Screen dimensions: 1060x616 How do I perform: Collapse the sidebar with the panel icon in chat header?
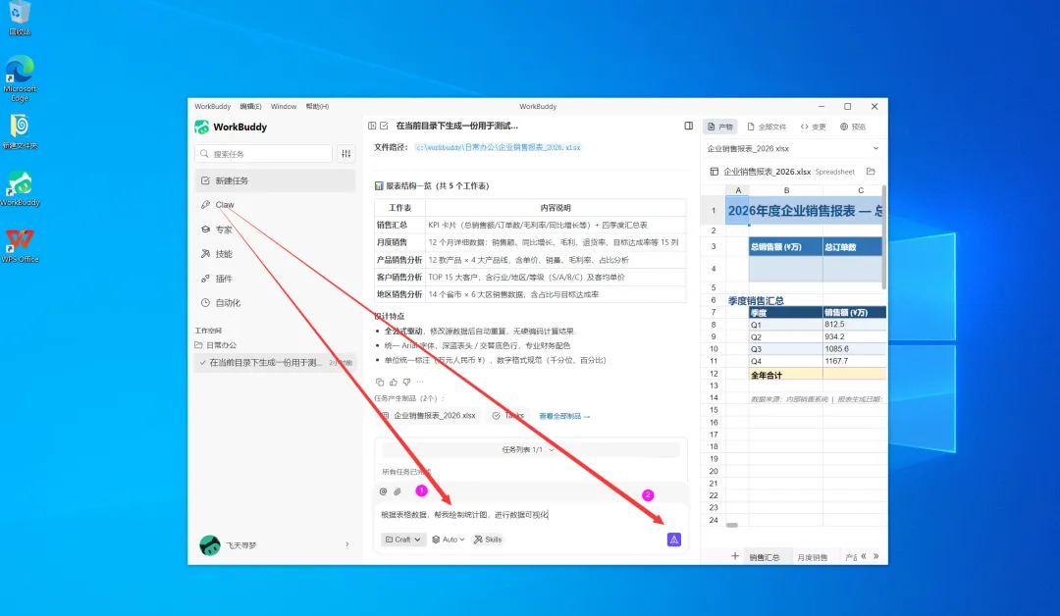372,126
